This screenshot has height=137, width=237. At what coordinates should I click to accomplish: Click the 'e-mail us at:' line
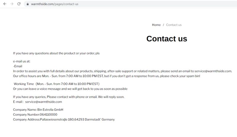pyautogui.click(x=22, y=61)
